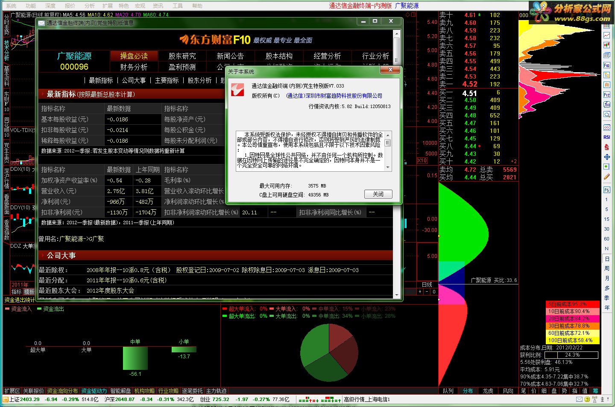The height and width of the screenshot is (407, 615).
Task: Open the 帮助 menu
Action: point(197,6)
